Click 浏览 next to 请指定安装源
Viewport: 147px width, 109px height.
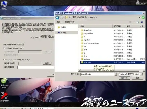(47, 63)
